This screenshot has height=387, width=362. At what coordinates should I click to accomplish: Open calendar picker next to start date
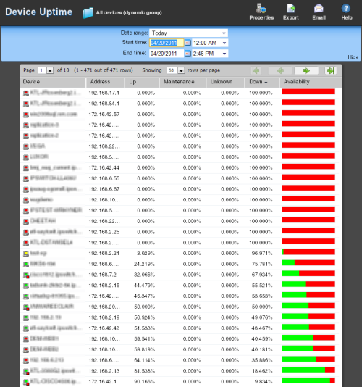point(188,43)
